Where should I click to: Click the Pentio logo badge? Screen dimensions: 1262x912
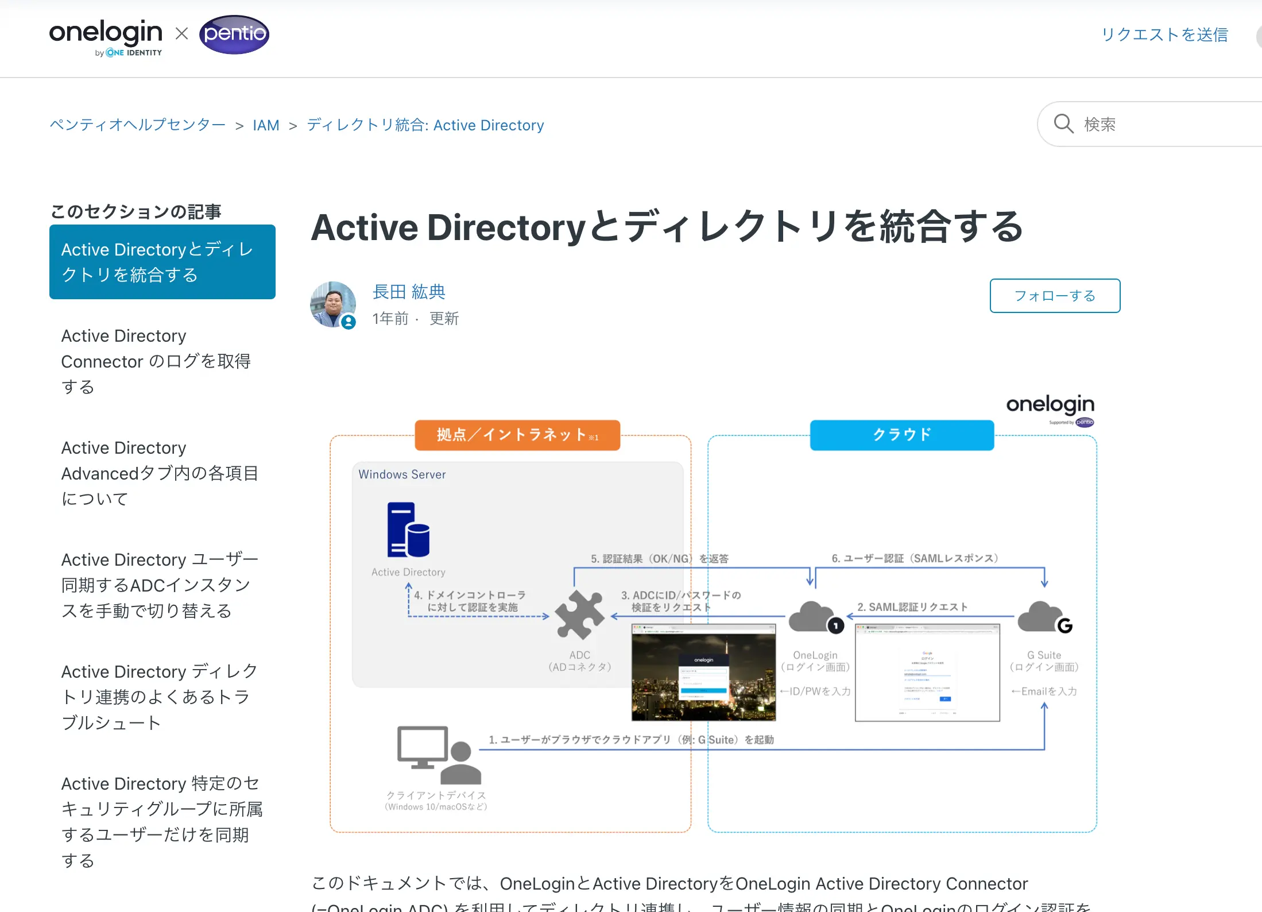click(x=234, y=34)
